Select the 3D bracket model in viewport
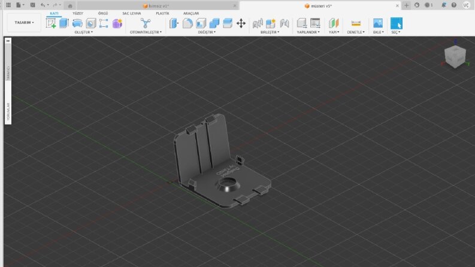The width and height of the screenshot is (475, 267). (222, 161)
